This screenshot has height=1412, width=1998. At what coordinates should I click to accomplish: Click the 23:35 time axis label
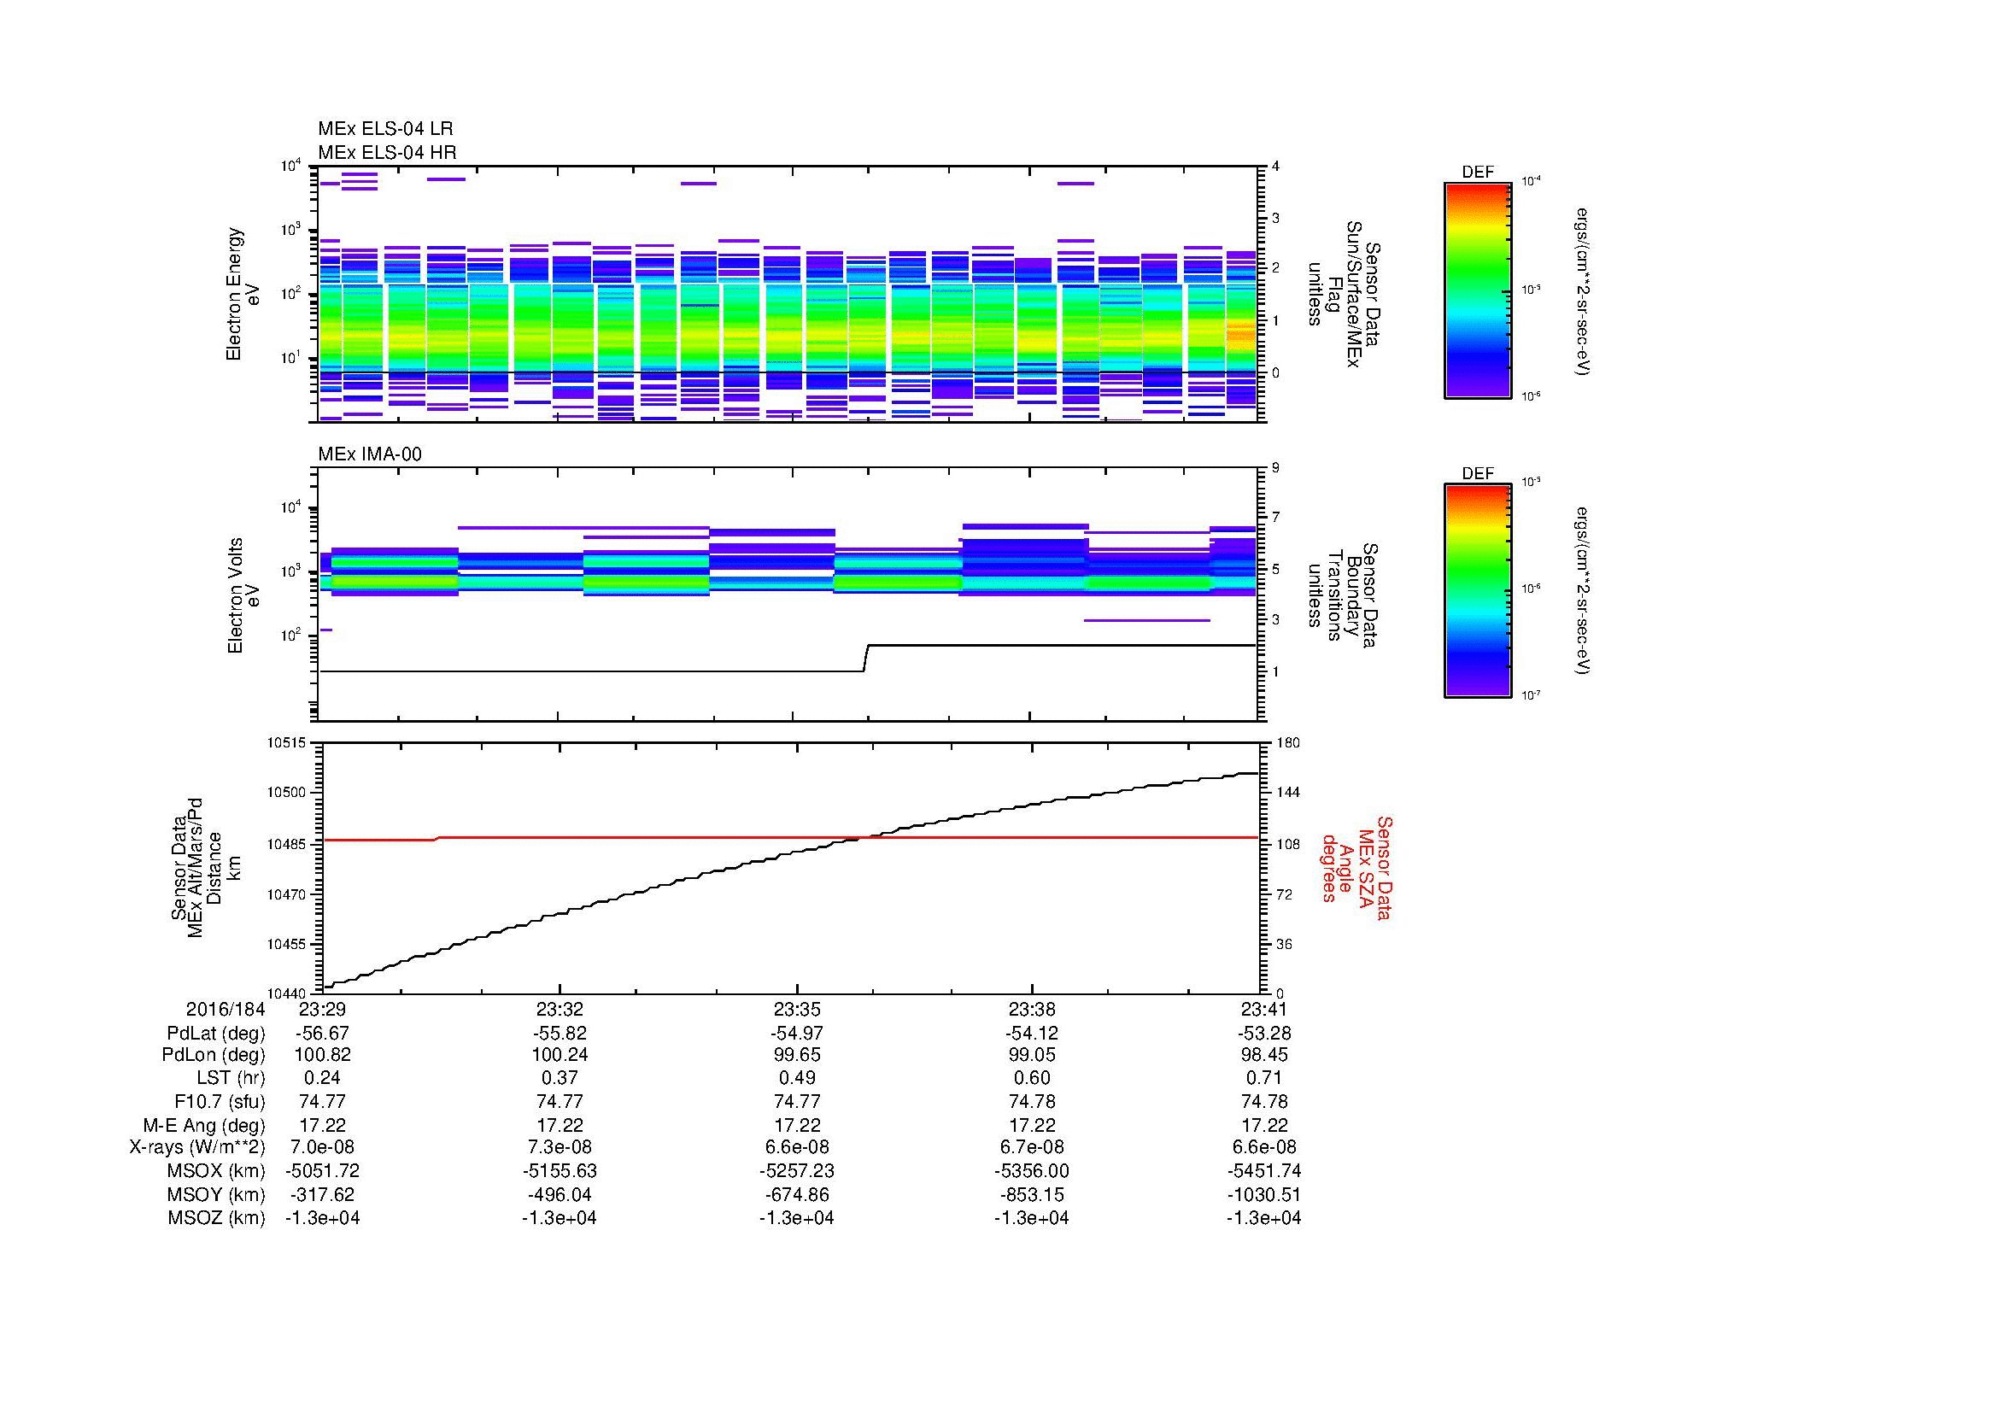coord(796,1010)
